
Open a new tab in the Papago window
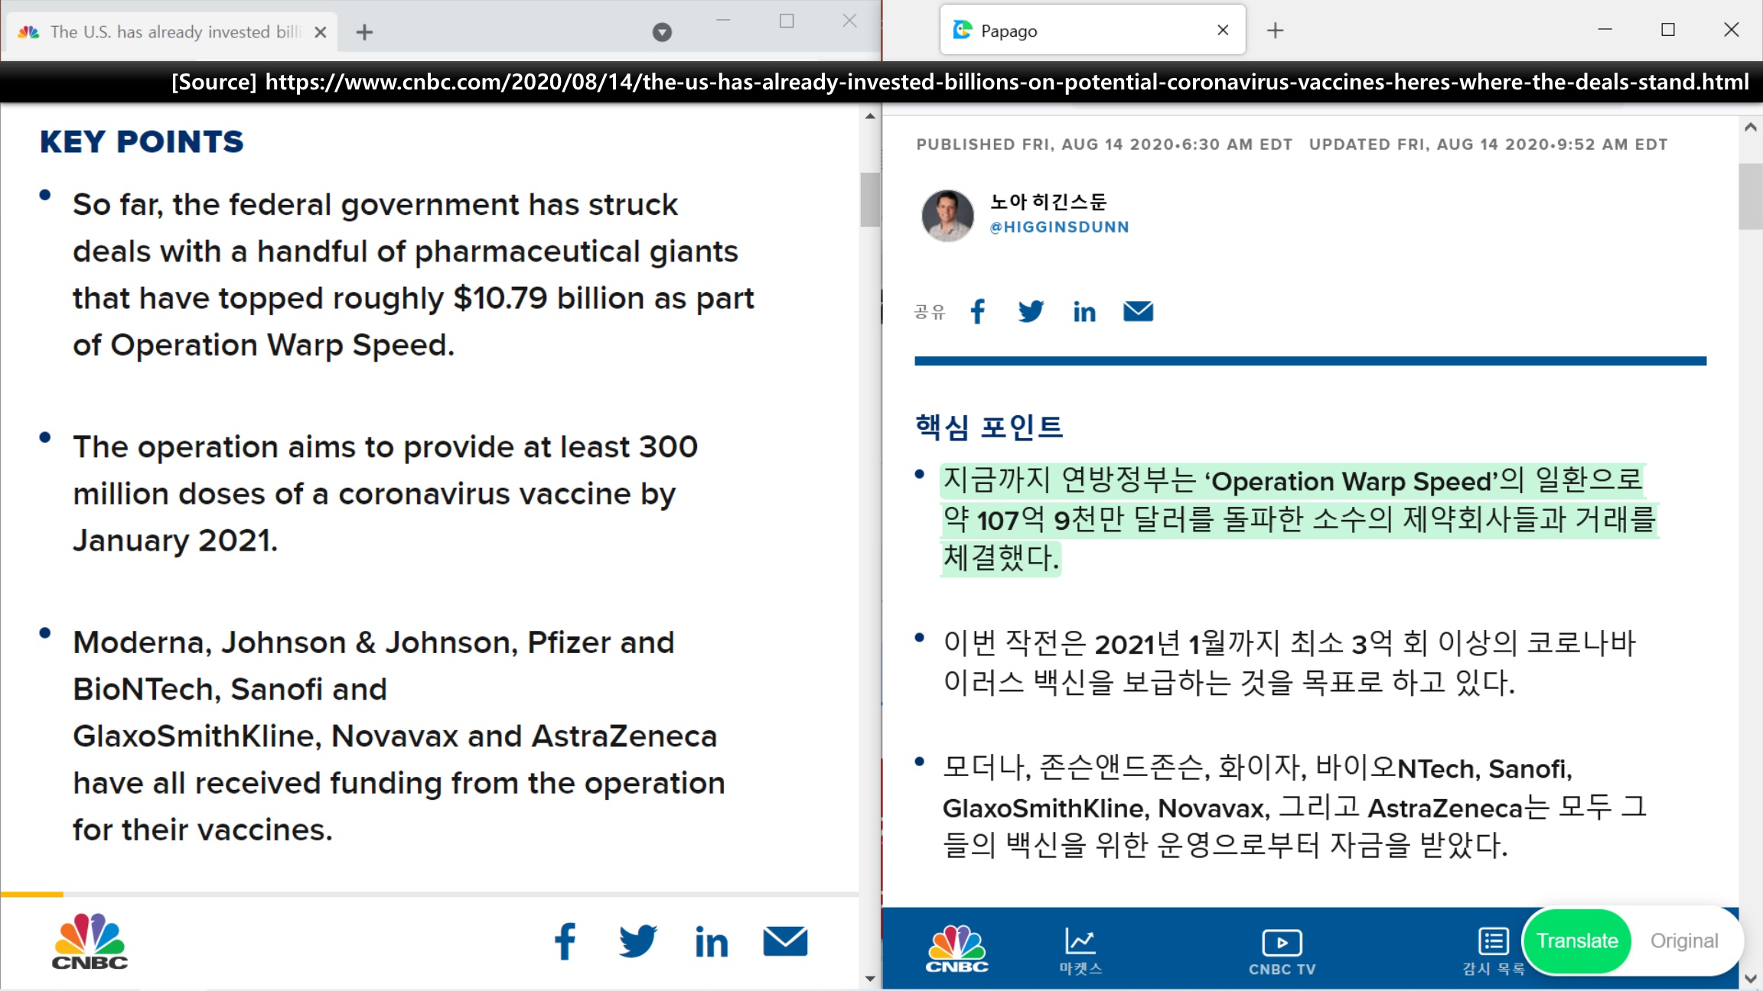tap(1275, 31)
